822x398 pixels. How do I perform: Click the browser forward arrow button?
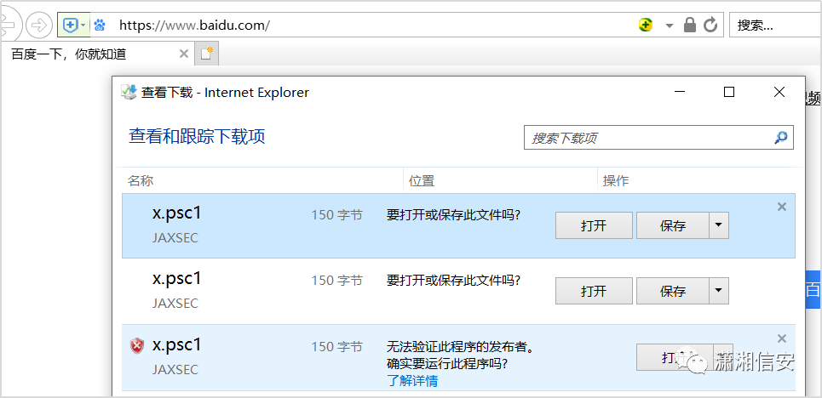tap(39, 25)
